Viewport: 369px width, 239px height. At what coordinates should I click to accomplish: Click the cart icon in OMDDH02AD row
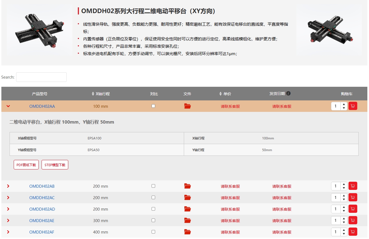pos(353,209)
